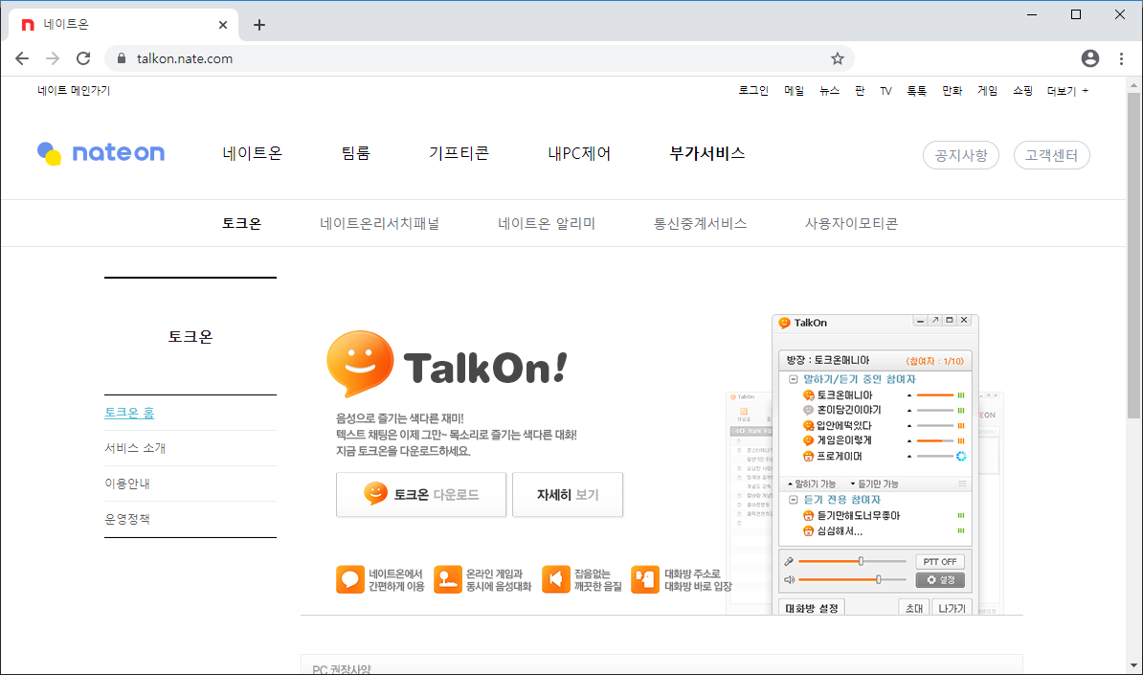Click the speaker volume icon in the TalkOn preview
This screenshot has width=1143, height=675.
(x=789, y=579)
